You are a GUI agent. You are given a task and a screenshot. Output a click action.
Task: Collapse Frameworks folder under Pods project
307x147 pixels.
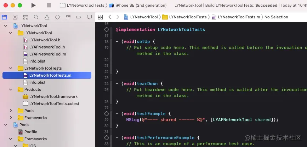[11, 139]
